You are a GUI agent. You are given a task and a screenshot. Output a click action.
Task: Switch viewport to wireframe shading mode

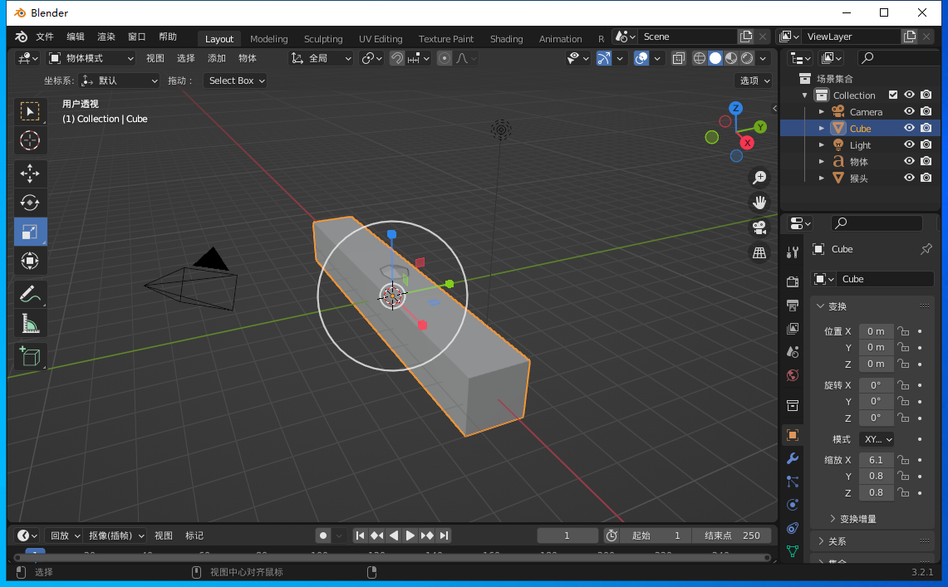tap(699, 58)
